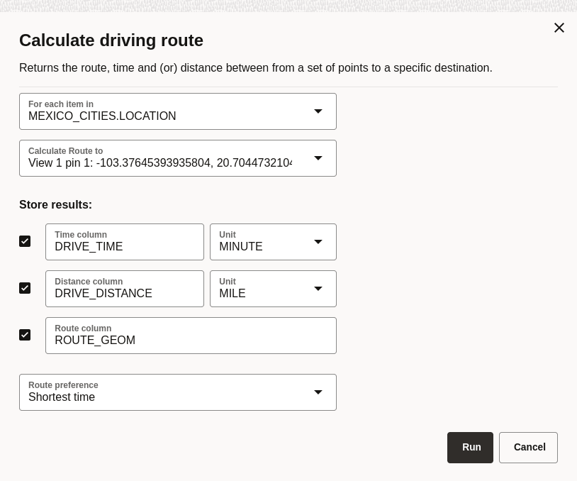Click the DRIVE_DISTANCE distance column field

(x=125, y=289)
